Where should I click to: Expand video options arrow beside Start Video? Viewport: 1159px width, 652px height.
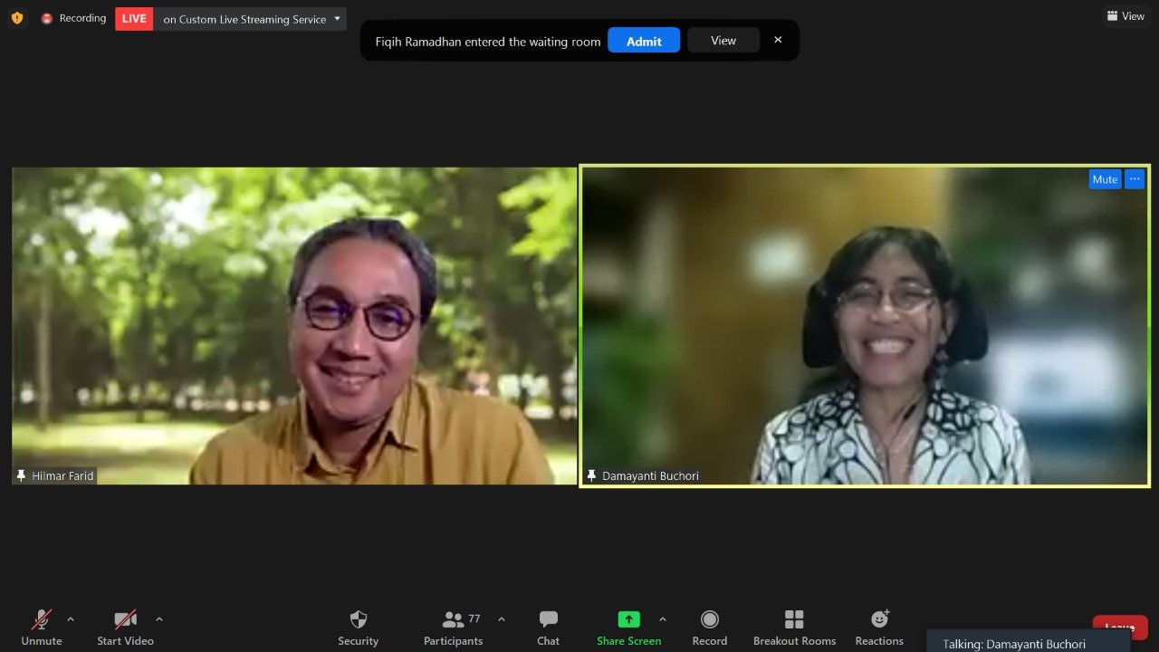point(159,619)
